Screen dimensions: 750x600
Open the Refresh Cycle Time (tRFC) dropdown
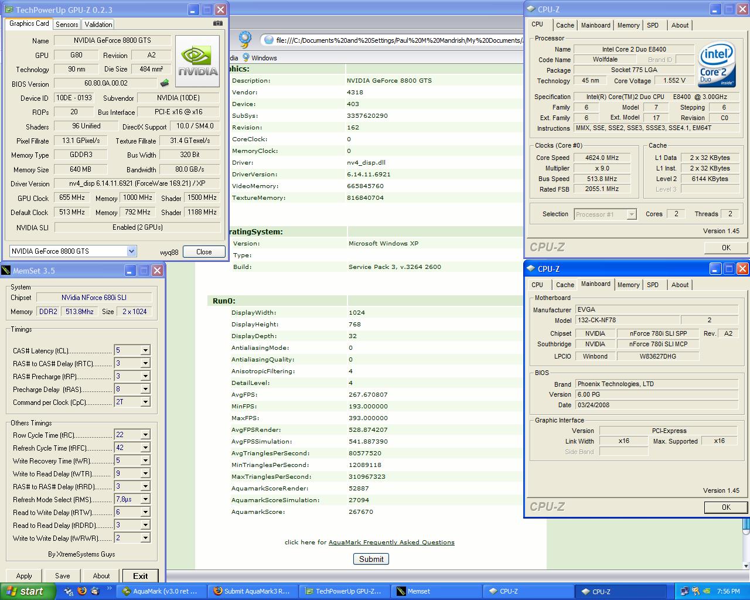coord(145,448)
